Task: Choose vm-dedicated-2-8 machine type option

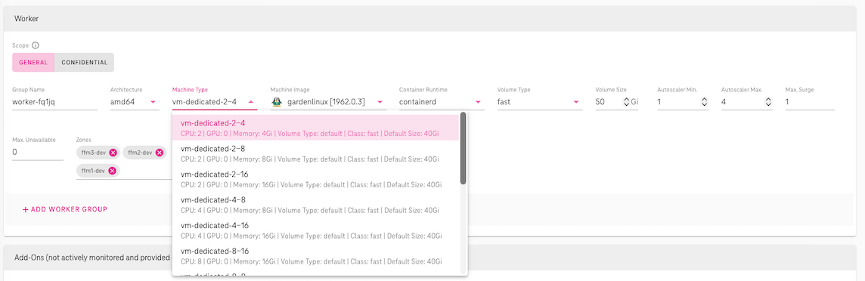Action: point(315,153)
